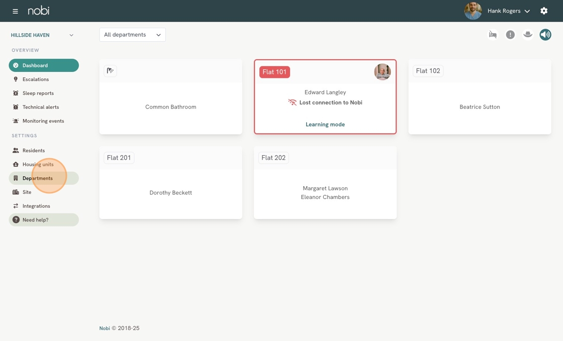Image resolution: width=563 pixels, height=341 pixels.
Task: Go to Dashboard in sidebar
Action: [x=44, y=65]
